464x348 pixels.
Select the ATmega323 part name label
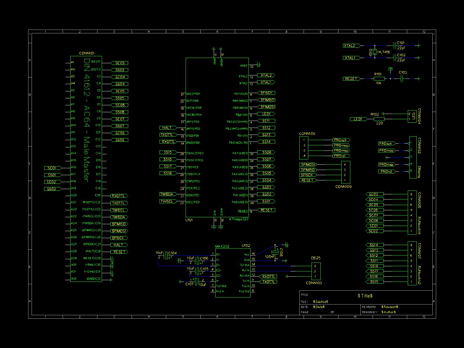click(238, 219)
